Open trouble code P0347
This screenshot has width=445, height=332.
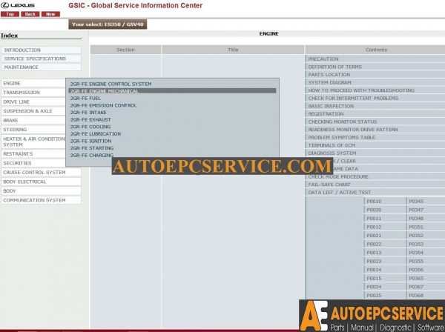point(426,210)
